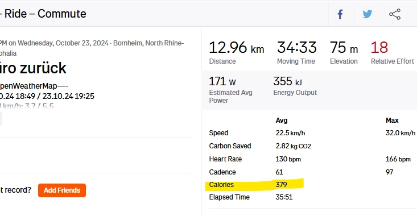Image resolution: width=417 pixels, height=216 pixels.
Task: Click the Add Friends button
Action: [x=62, y=190]
